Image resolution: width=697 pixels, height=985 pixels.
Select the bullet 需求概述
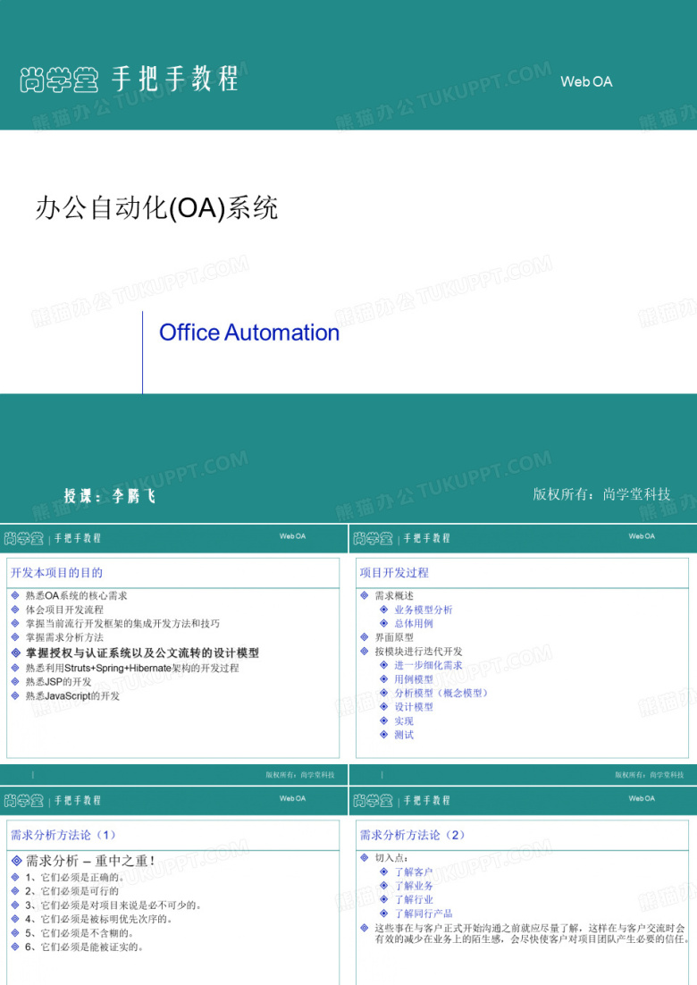(x=394, y=595)
